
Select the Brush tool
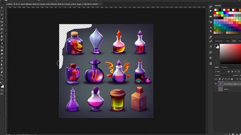pos(2,33)
